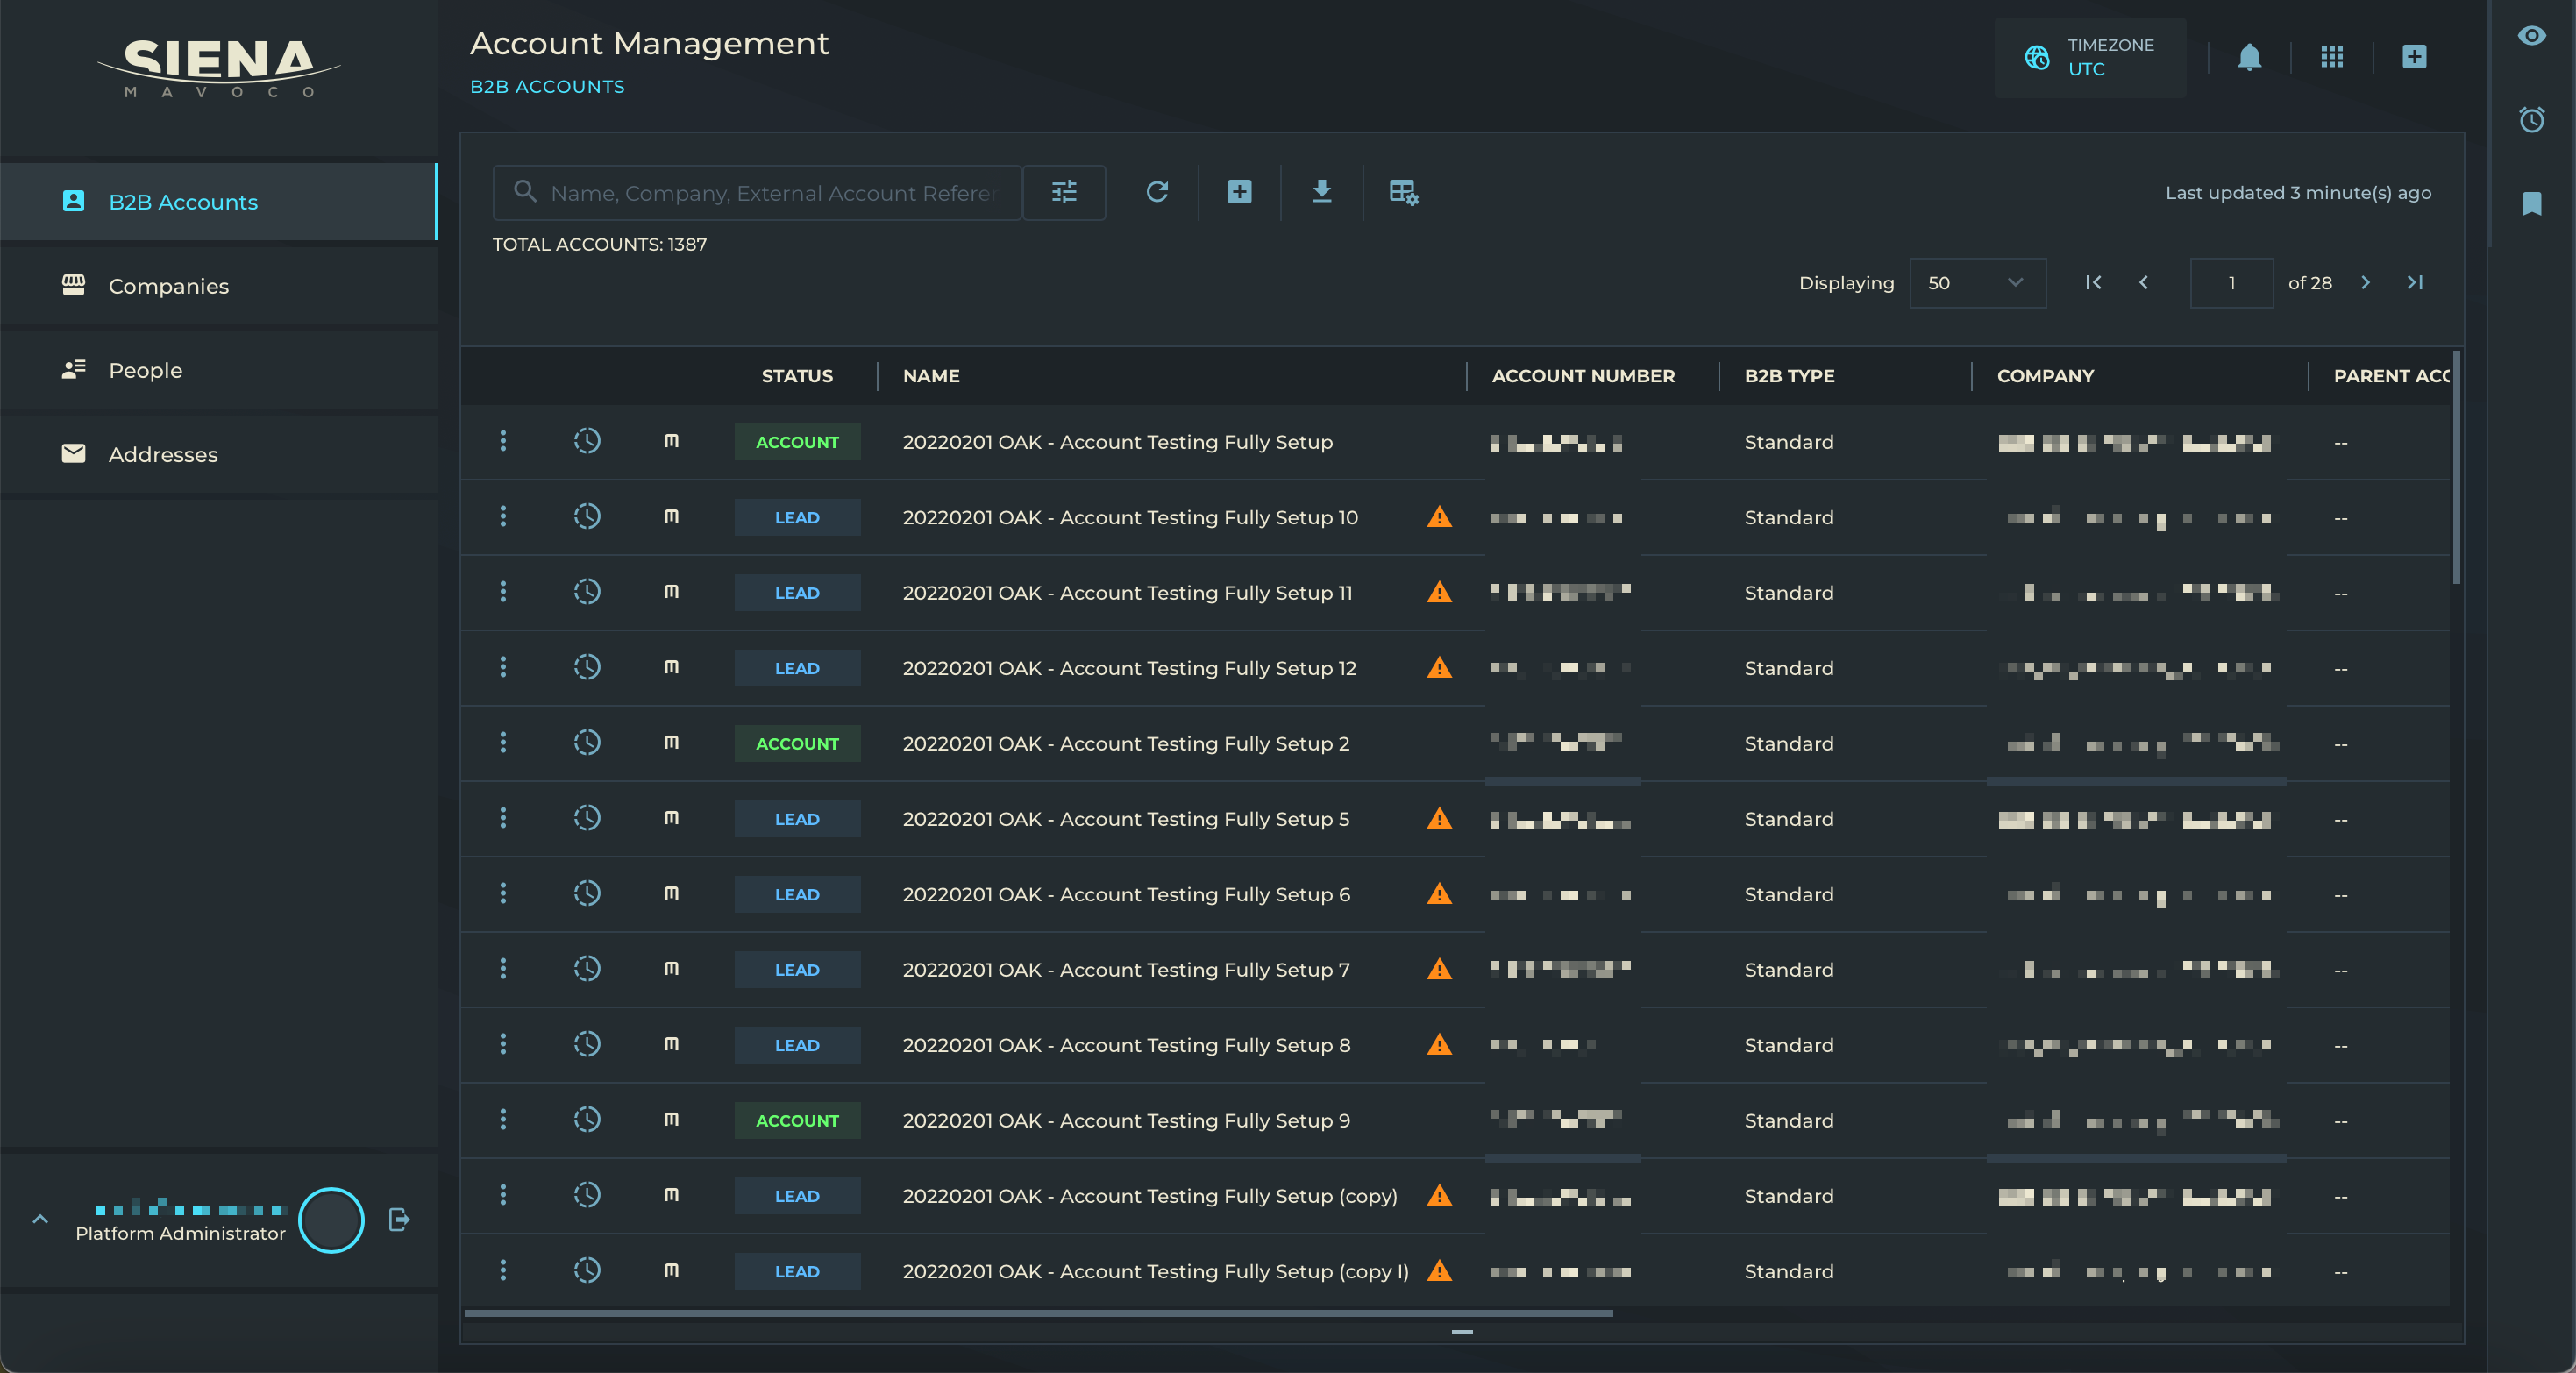This screenshot has height=1373, width=2576.
Task: Open the Companies sidebar section
Action: click(x=168, y=286)
